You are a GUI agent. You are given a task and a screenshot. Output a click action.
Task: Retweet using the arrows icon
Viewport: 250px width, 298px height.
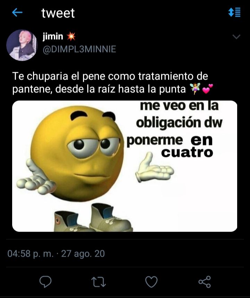(98, 282)
